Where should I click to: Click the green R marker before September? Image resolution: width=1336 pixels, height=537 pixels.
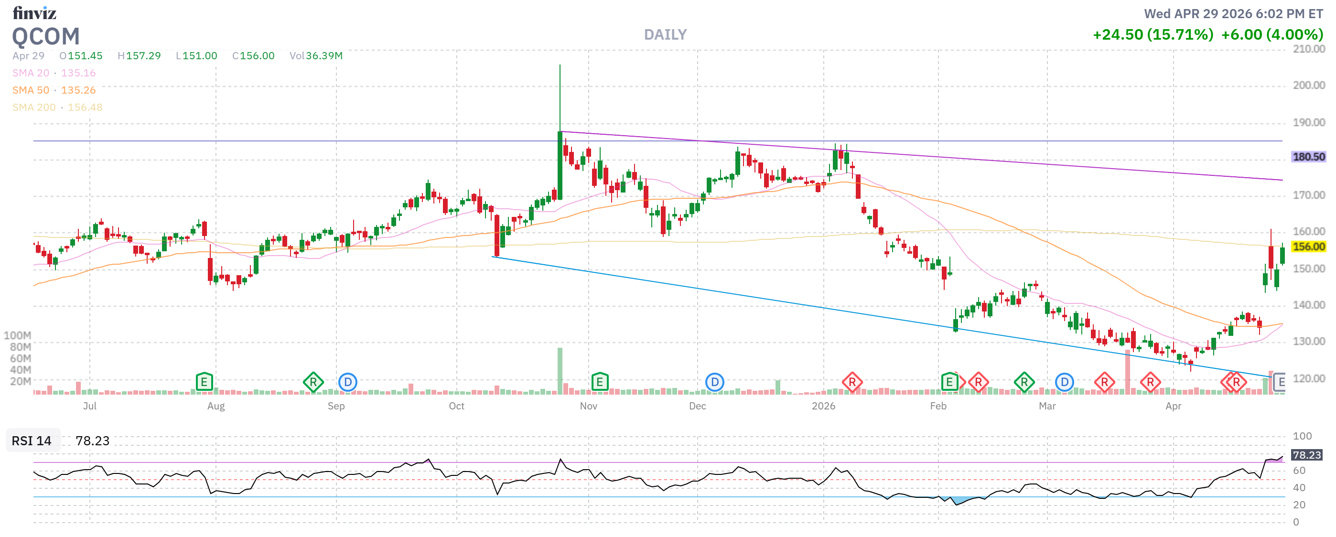pos(313,383)
